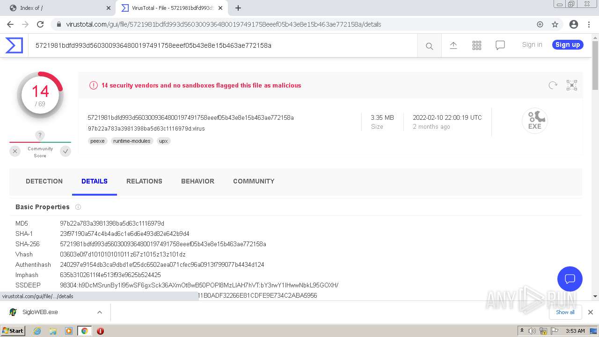Open the blue chat bubble button
Screen dimensions: 599x337
(570, 279)
